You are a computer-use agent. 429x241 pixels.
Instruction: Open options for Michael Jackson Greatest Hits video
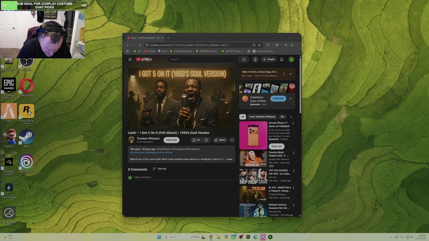pyautogui.click(x=294, y=205)
